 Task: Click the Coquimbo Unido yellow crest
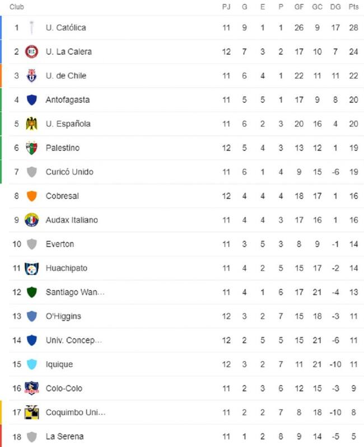[x=32, y=412]
